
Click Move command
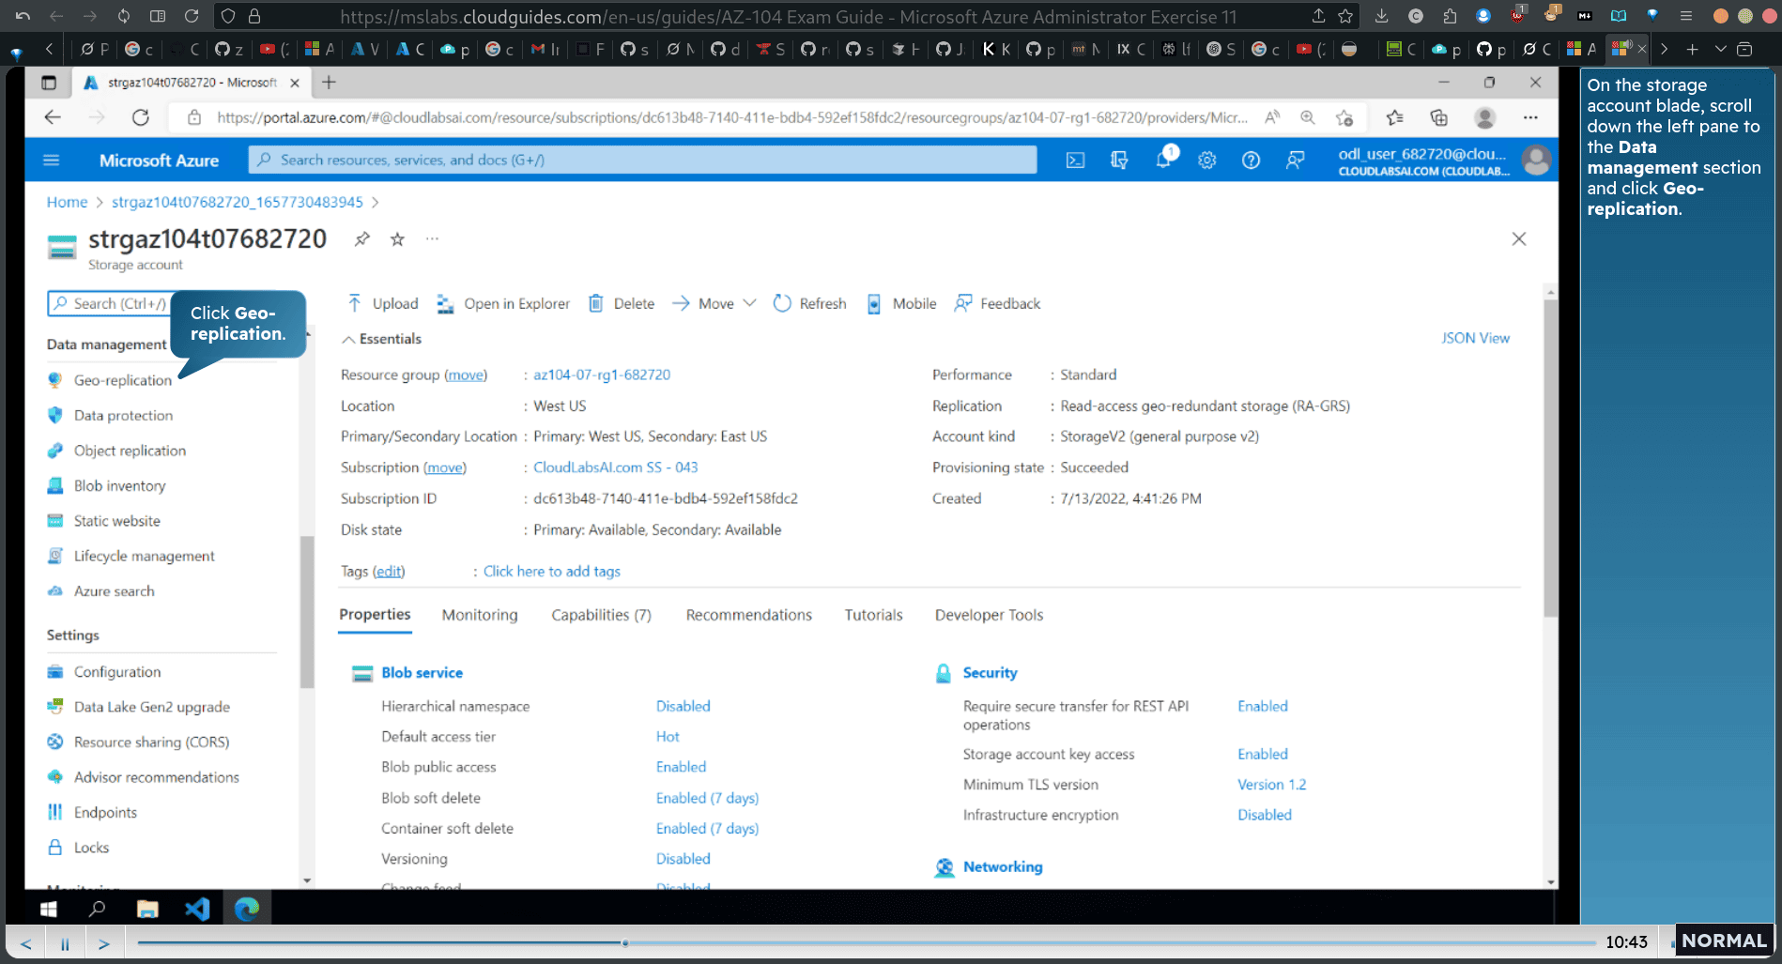(703, 303)
